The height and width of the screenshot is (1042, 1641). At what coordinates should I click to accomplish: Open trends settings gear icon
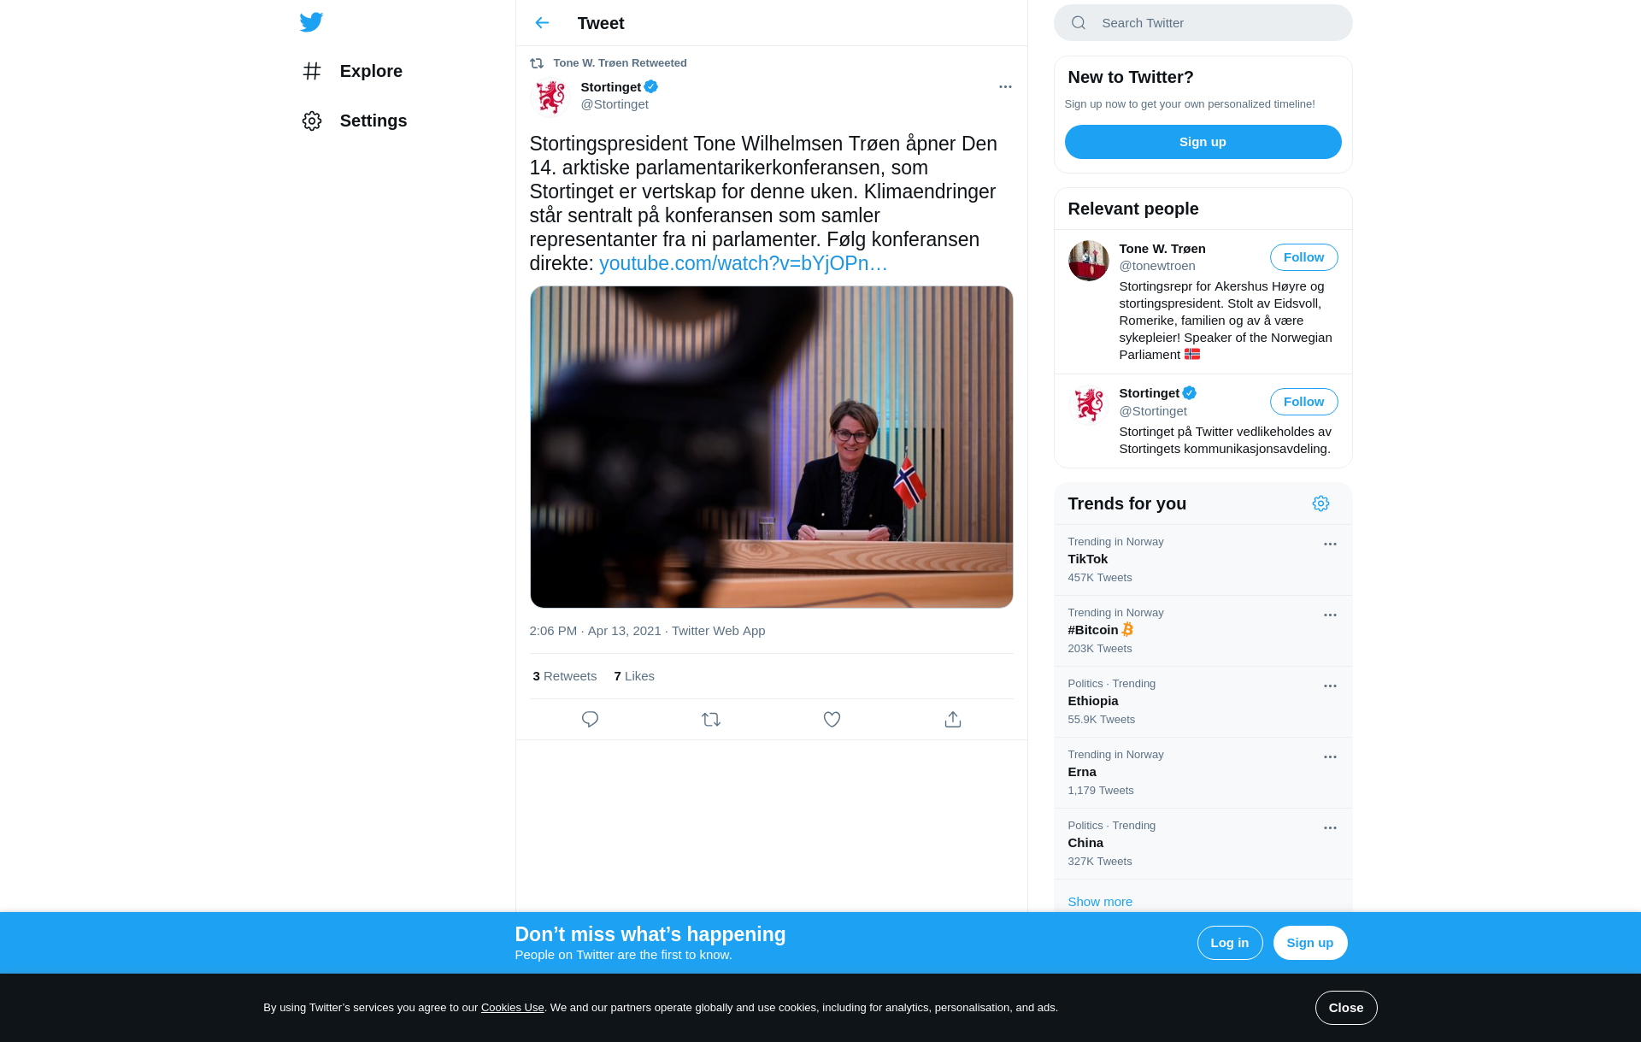[1320, 503]
